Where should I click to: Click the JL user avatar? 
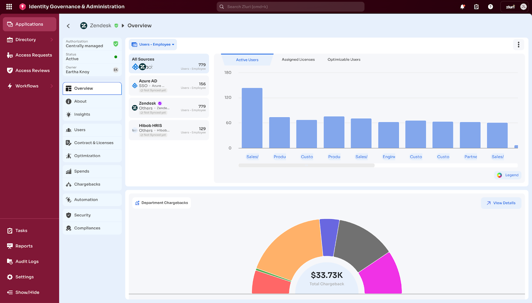pyautogui.click(x=523, y=7)
